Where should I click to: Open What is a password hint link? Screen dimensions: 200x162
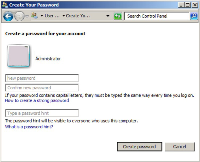(29, 127)
